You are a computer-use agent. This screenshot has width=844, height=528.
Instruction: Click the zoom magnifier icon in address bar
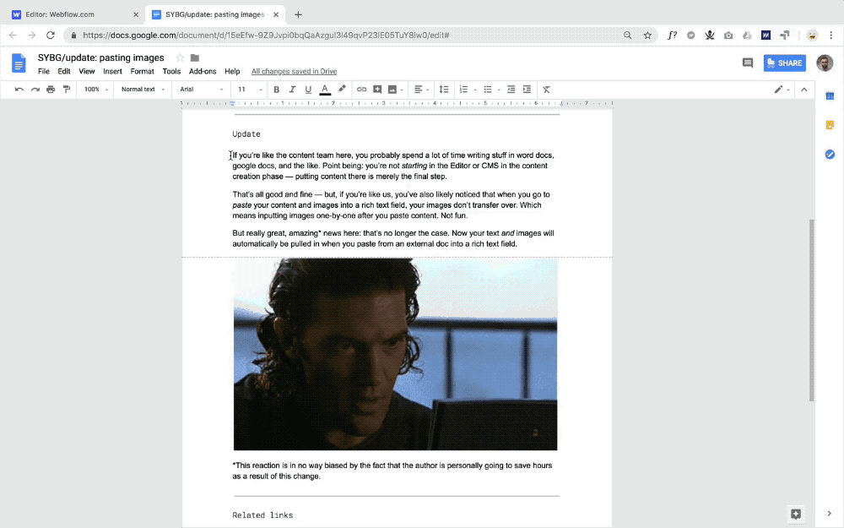click(x=628, y=35)
